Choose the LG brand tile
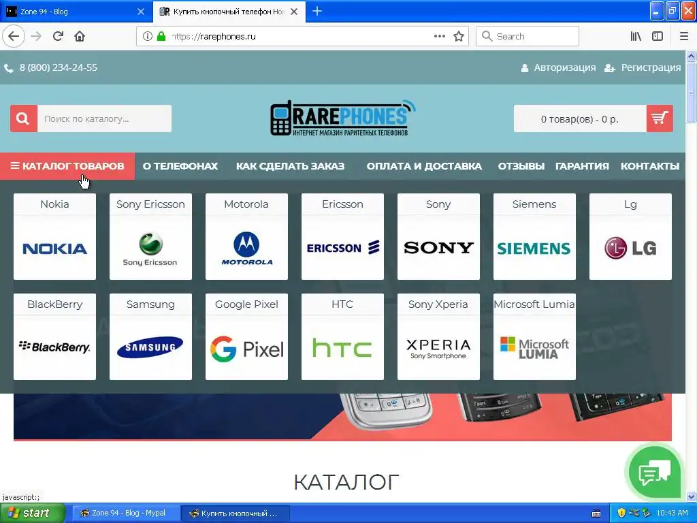697x523 pixels. coord(631,236)
